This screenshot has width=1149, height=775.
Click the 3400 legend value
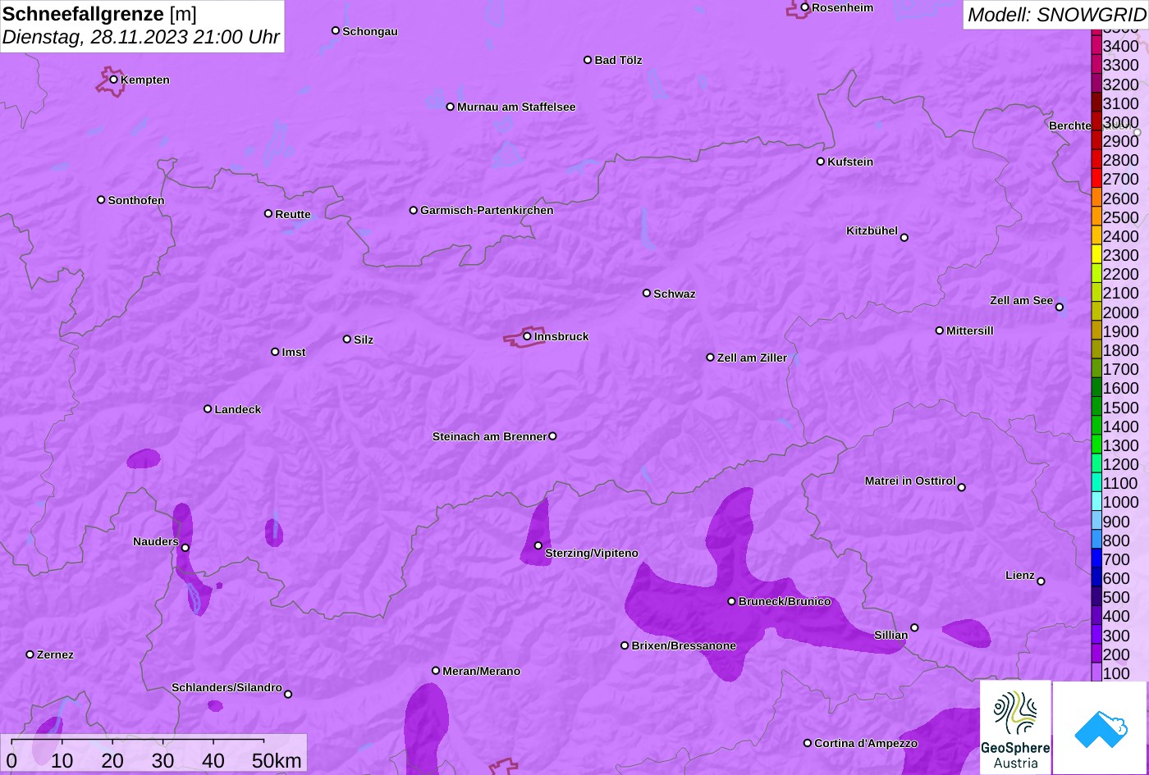coord(1121,47)
